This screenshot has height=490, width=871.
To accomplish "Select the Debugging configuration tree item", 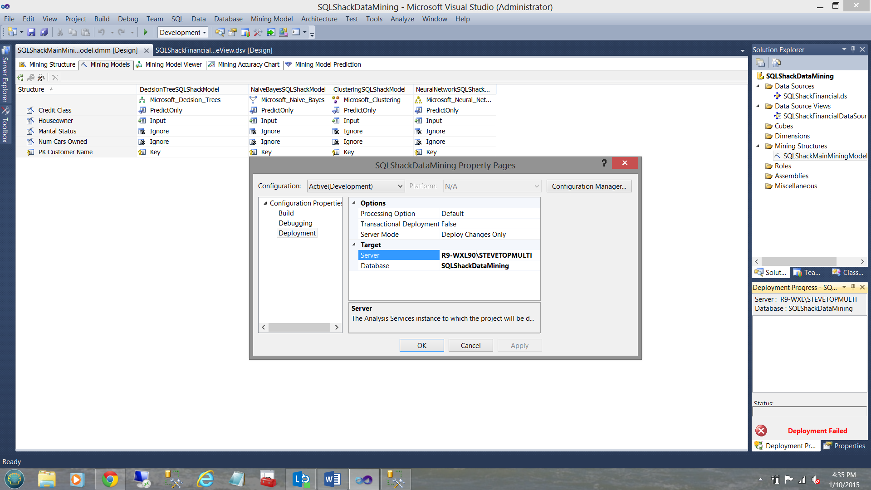I will pos(295,223).
